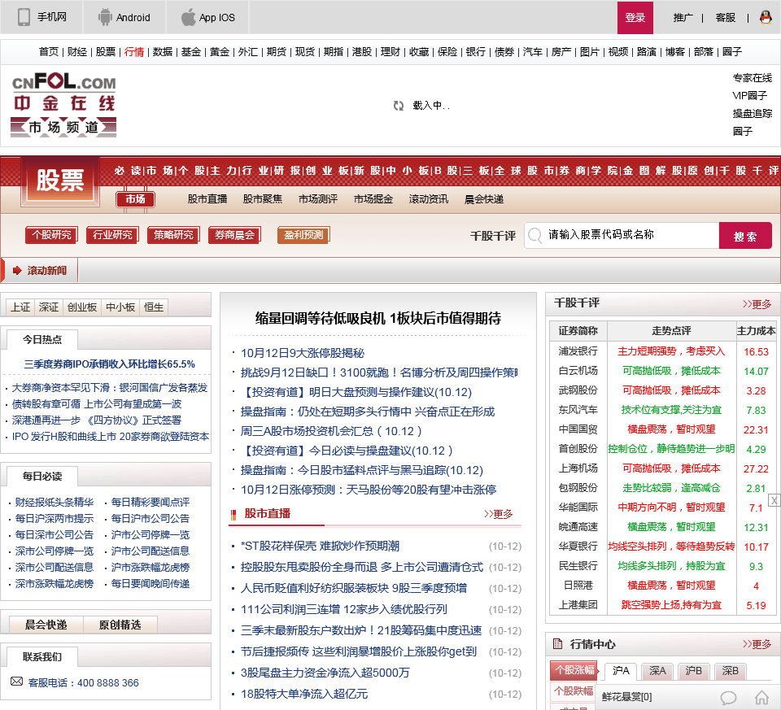This screenshot has width=781, height=710.
Task: Select the 深B tab in 行情中心
Action: pos(731,671)
